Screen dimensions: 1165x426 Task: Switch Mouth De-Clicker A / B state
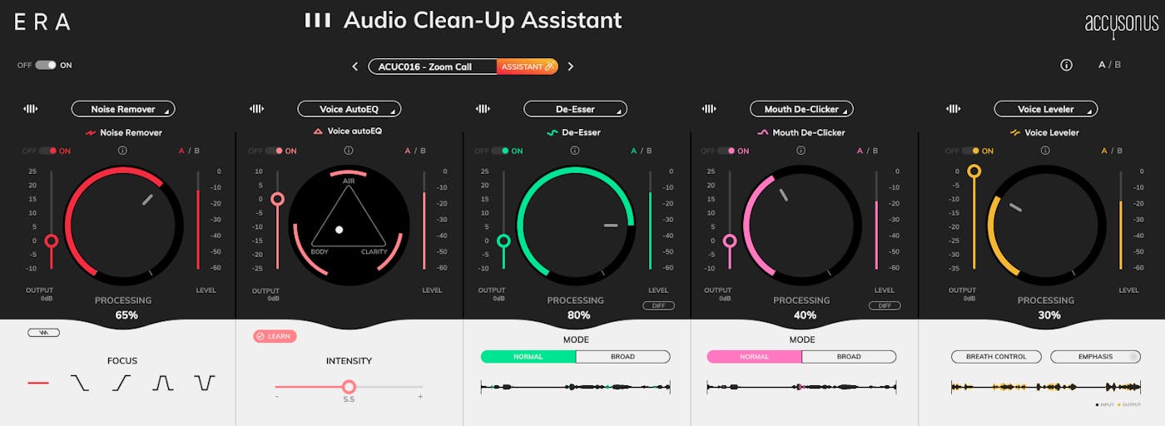tap(868, 151)
